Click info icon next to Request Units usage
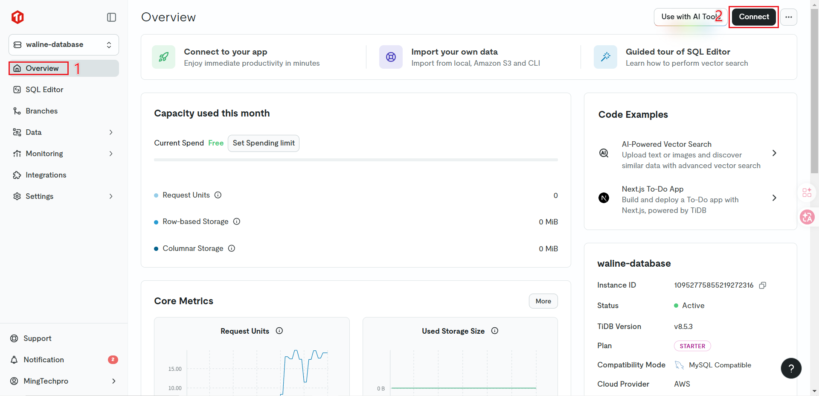 (x=218, y=195)
